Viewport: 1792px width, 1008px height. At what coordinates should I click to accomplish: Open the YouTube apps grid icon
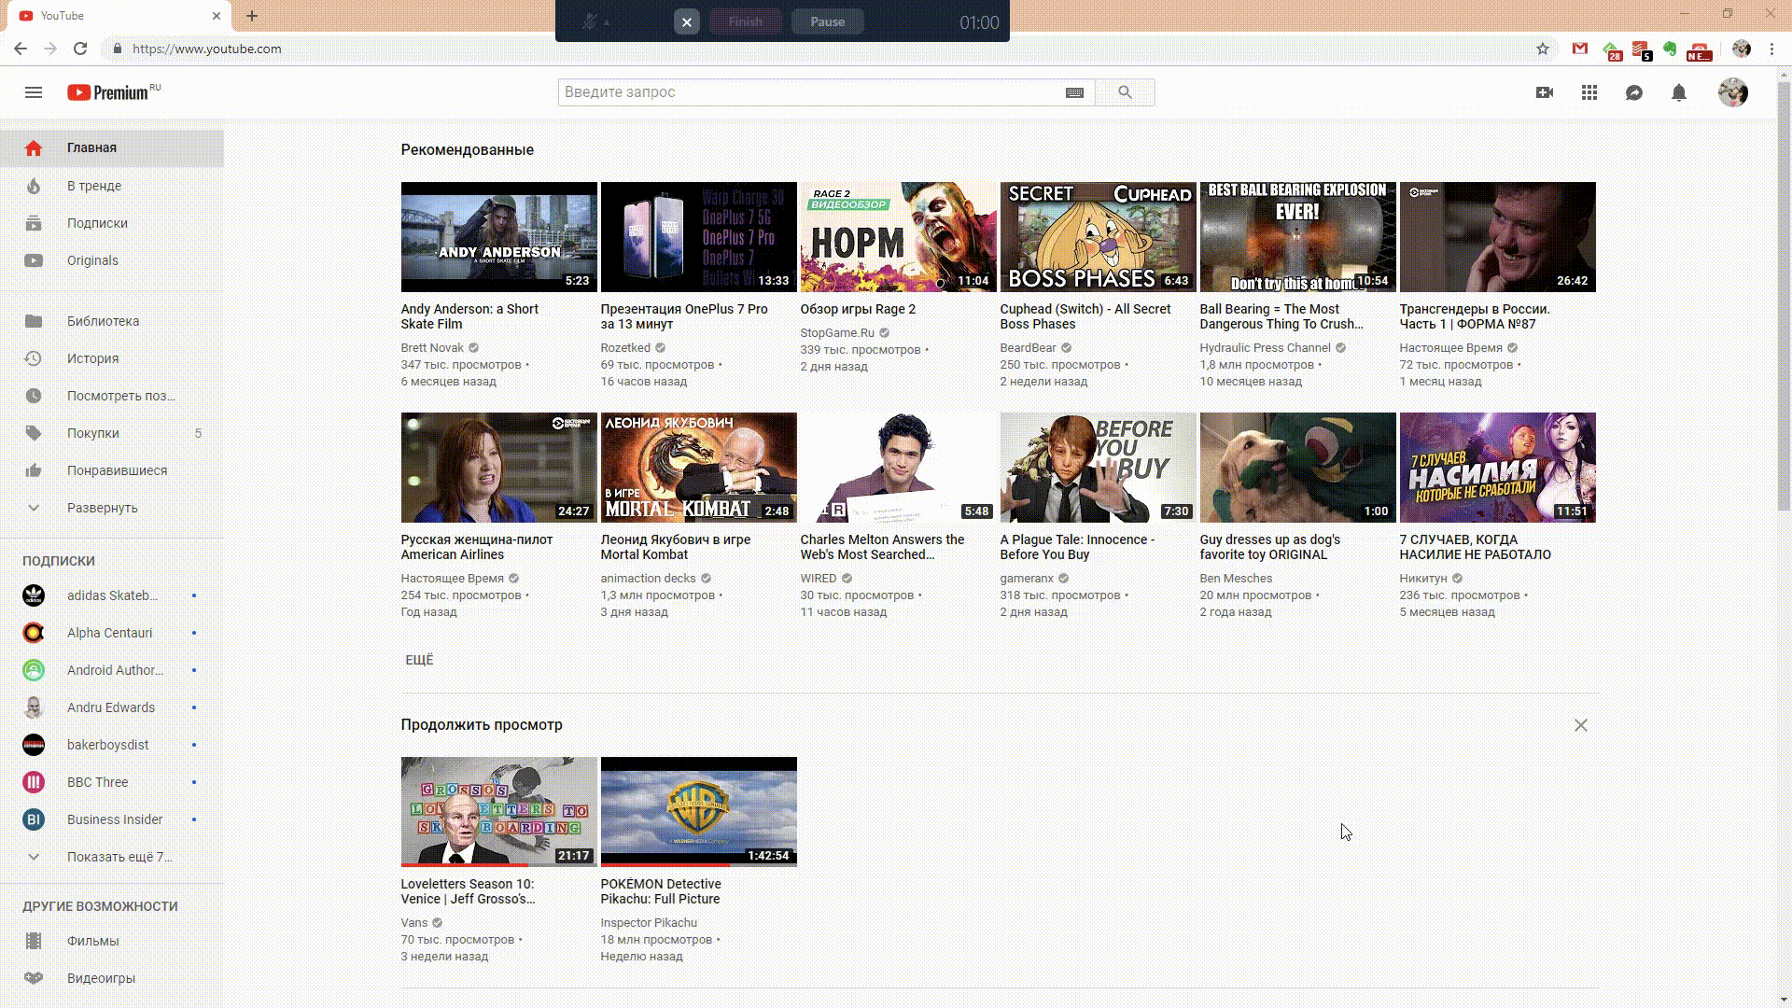(1589, 92)
